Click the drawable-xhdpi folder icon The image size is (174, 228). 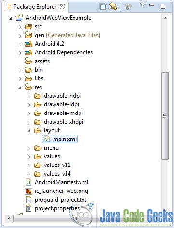[38, 122]
